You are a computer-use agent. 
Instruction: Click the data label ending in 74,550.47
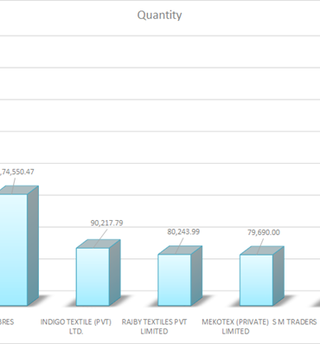coord(17,172)
